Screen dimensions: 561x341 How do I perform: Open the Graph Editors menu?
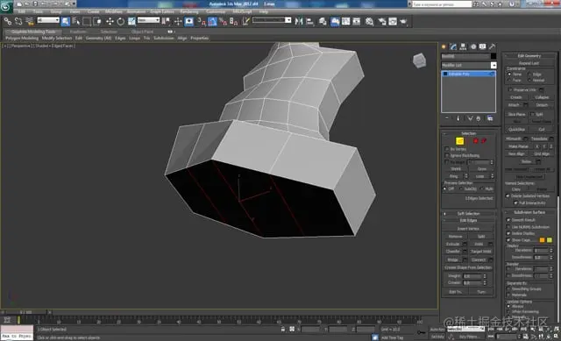point(161,11)
